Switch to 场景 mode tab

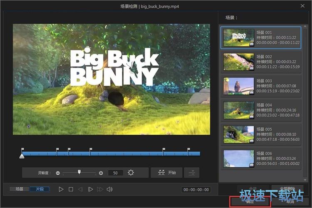pyautogui.click(x=20, y=189)
